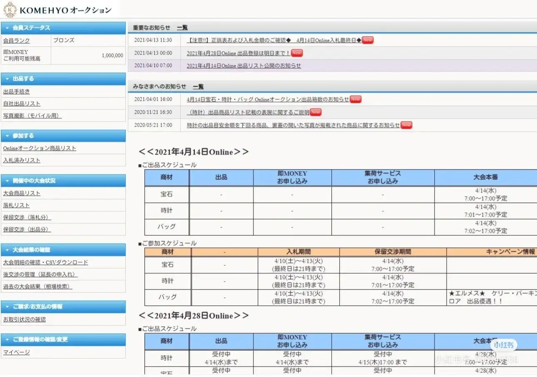Open the 4月14日Online 出品リスト公開のお知らせ notice
537x377 pixels.
point(244,66)
